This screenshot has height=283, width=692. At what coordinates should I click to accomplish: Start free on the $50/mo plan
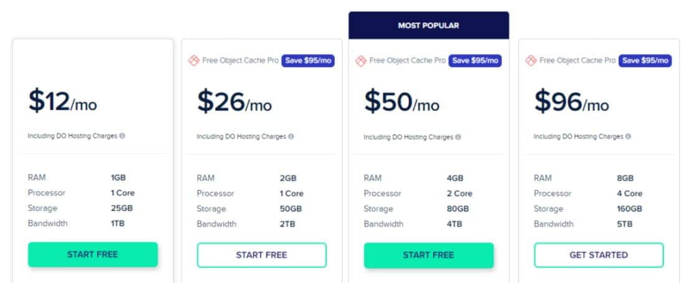[x=429, y=255]
